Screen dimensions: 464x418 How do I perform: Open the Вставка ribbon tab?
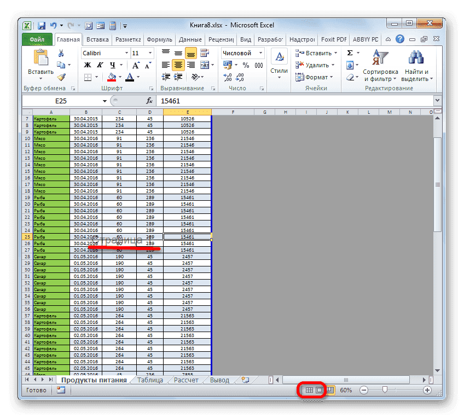(97, 39)
